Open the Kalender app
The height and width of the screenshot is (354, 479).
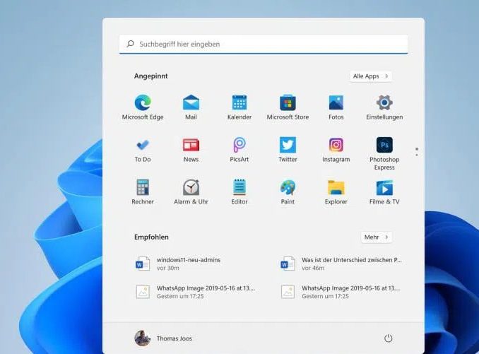click(x=239, y=107)
